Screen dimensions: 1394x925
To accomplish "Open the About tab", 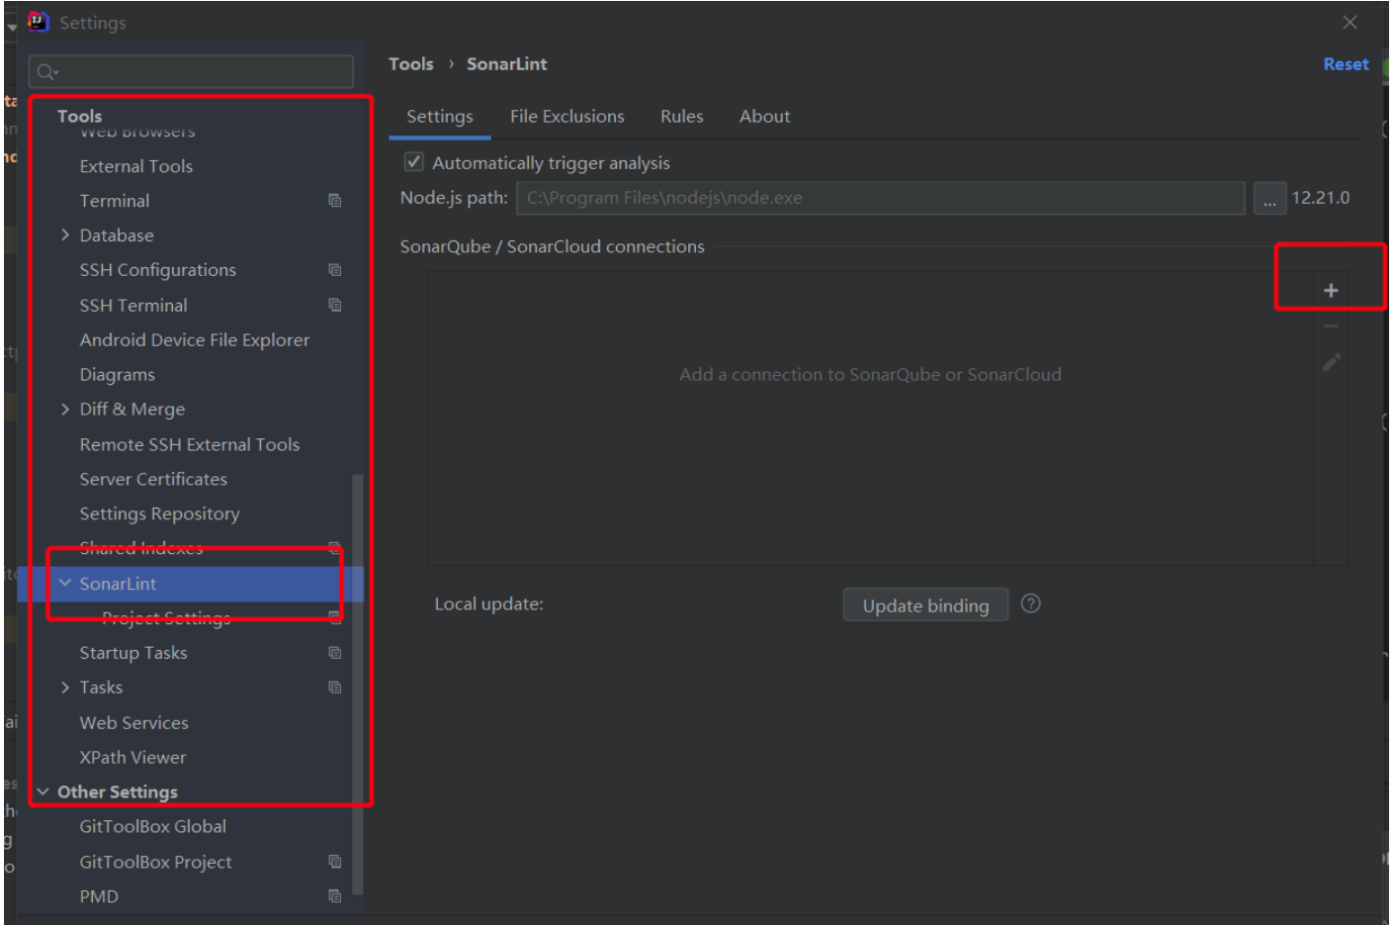I will [x=764, y=117].
